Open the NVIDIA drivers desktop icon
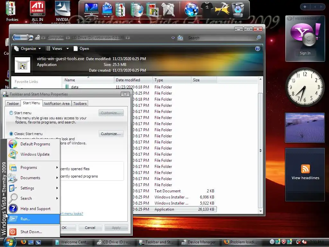Viewport: 329px width, 247px height. pos(62,11)
